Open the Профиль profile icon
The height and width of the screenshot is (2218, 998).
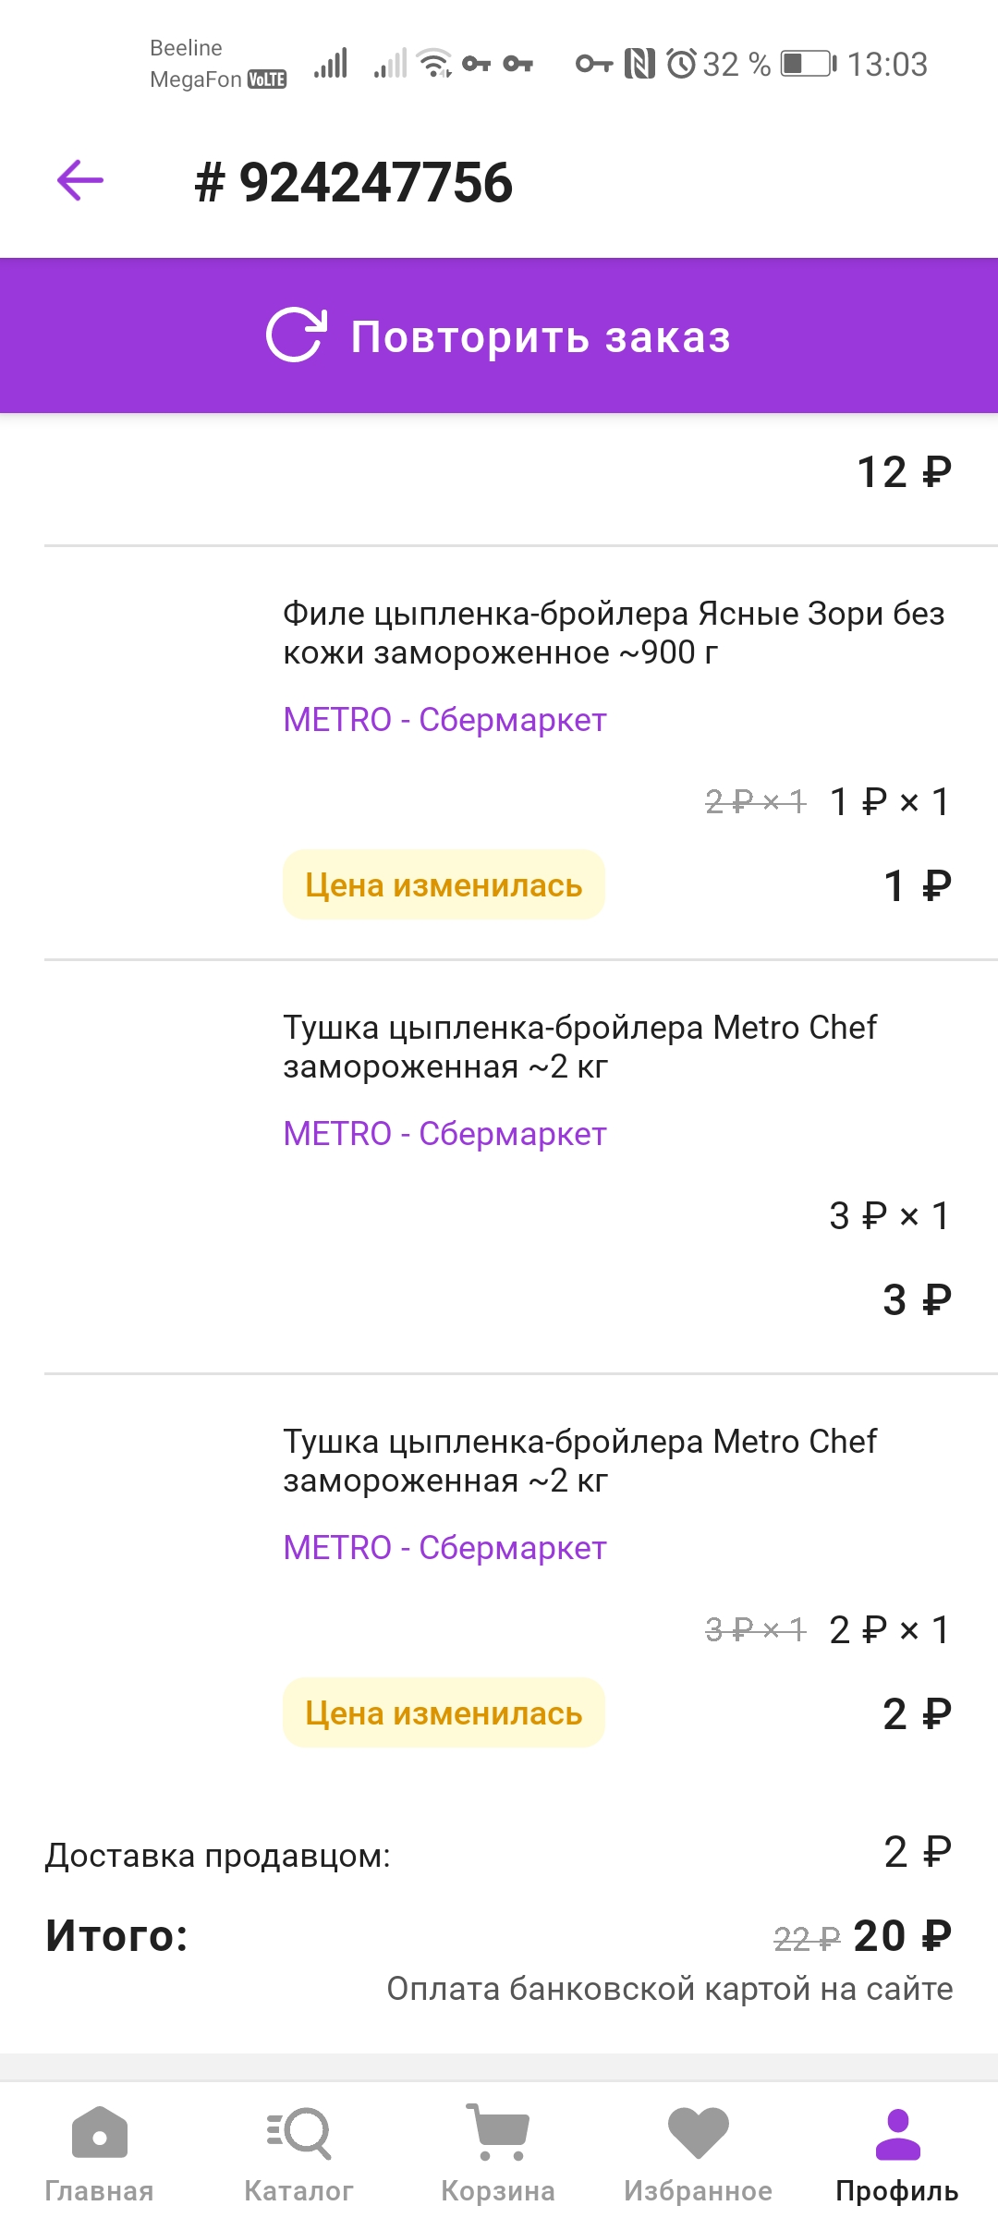tap(897, 2134)
